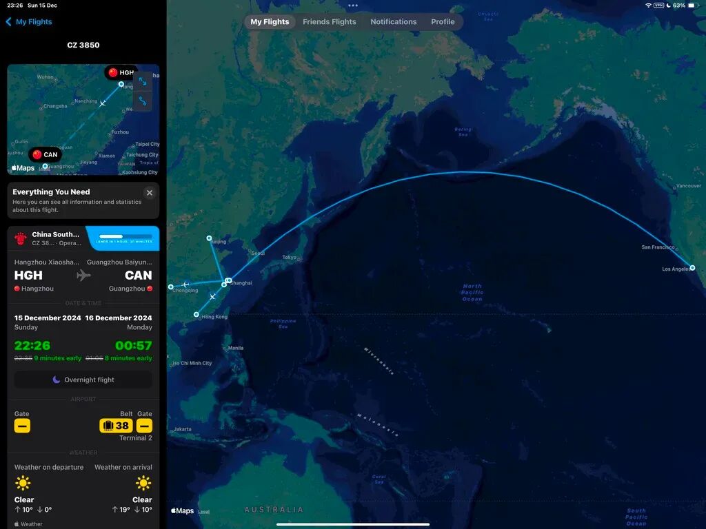
Task: Tap the 22:26 departure time
Action: coord(32,346)
